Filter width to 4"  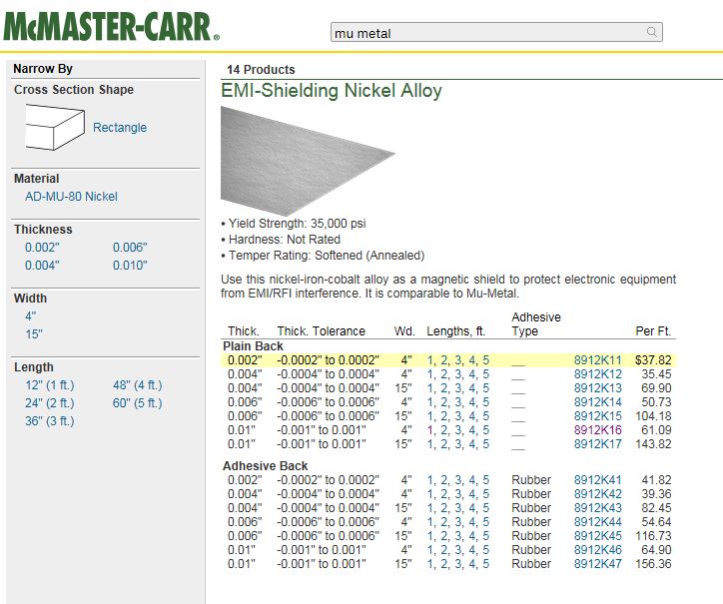pyautogui.click(x=30, y=316)
